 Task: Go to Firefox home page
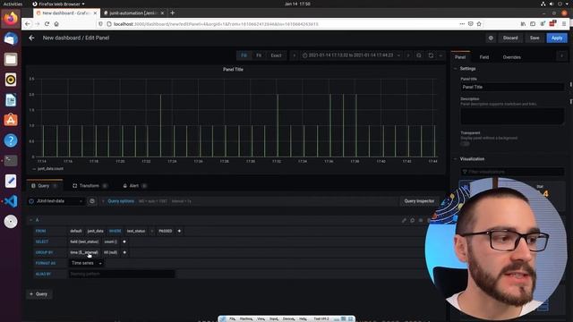[x=56, y=24]
